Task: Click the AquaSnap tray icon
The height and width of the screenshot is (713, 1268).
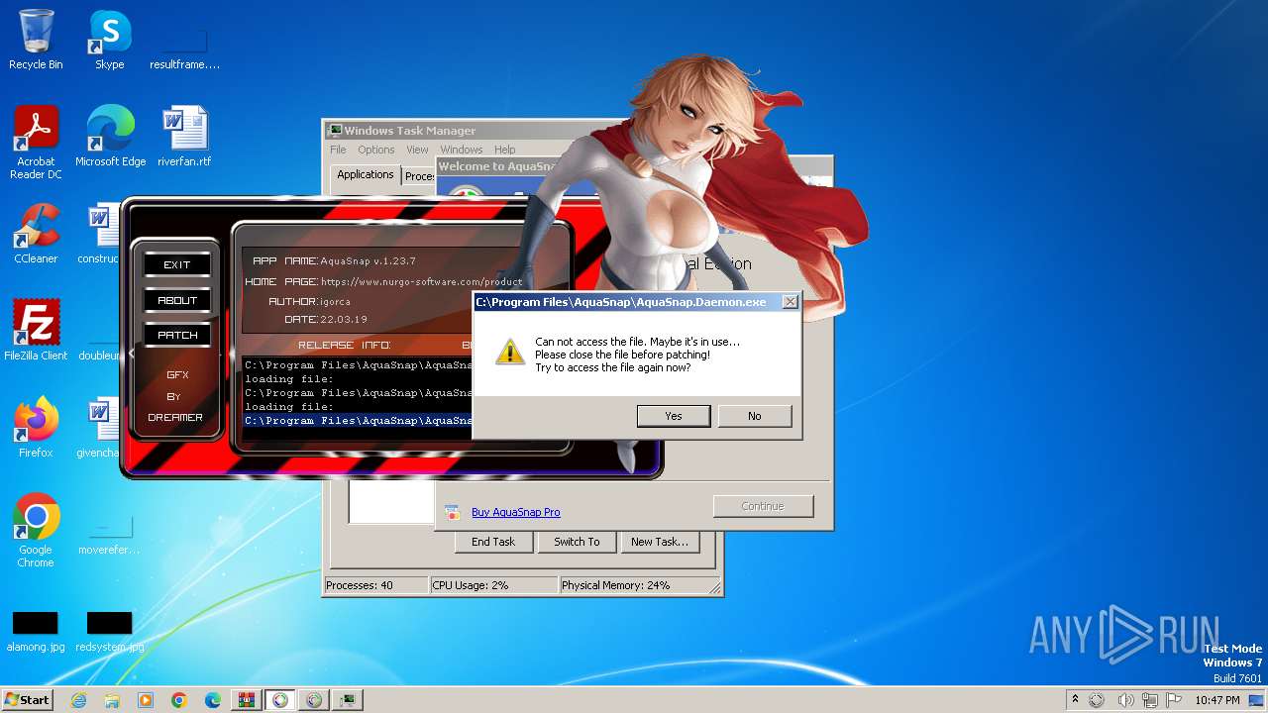Action: click(x=1097, y=700)
